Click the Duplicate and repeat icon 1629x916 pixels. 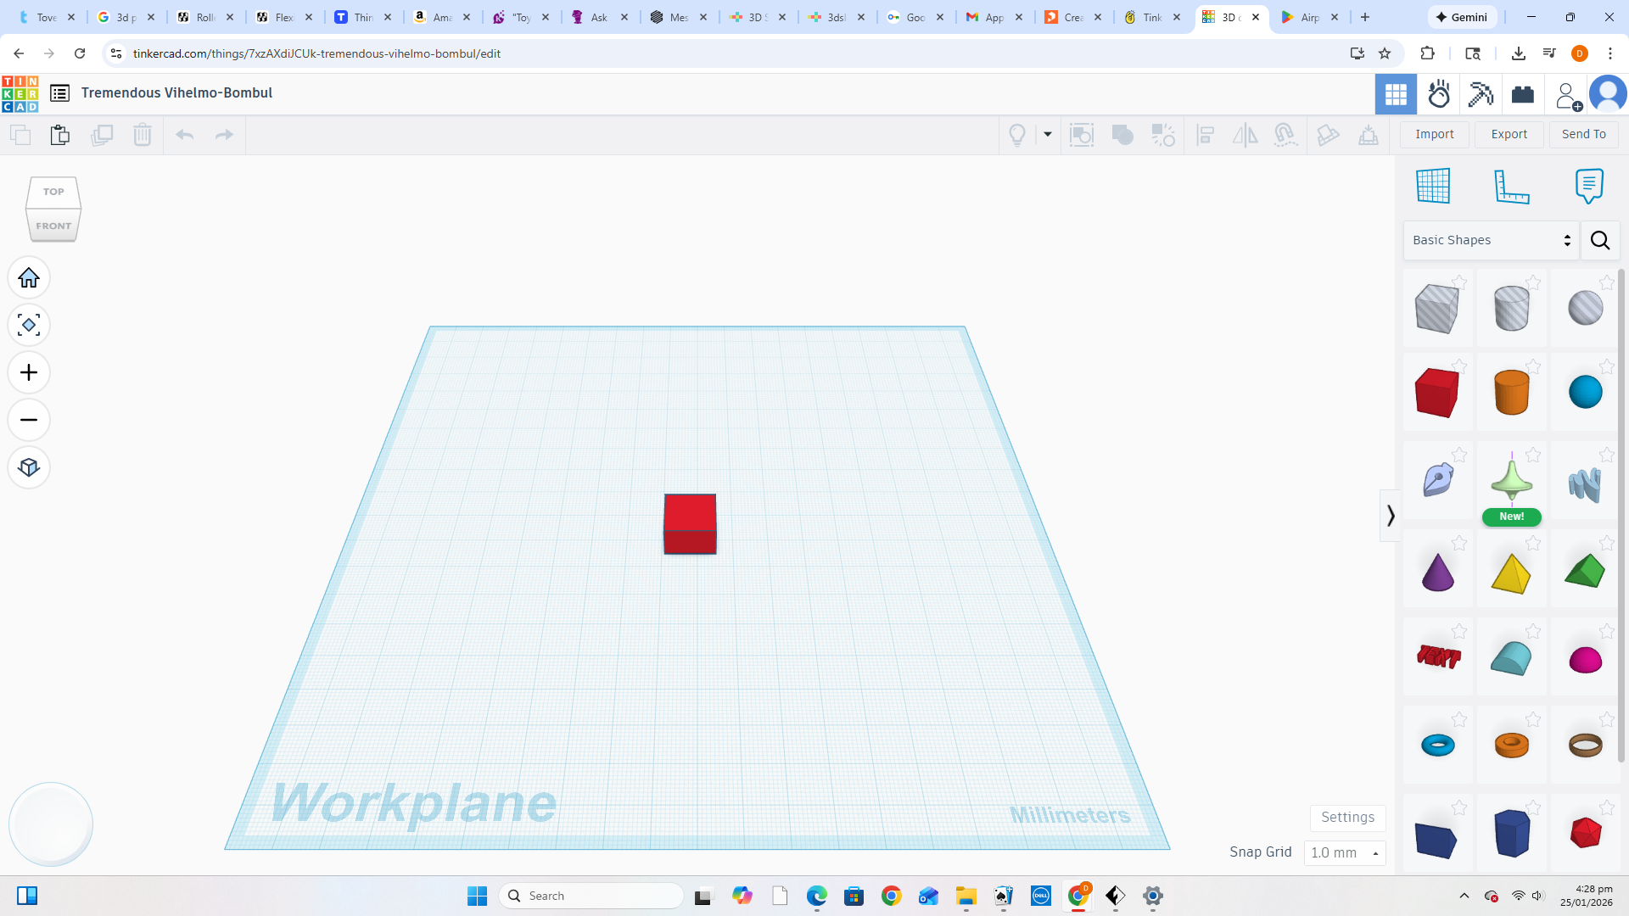(102, 135)
